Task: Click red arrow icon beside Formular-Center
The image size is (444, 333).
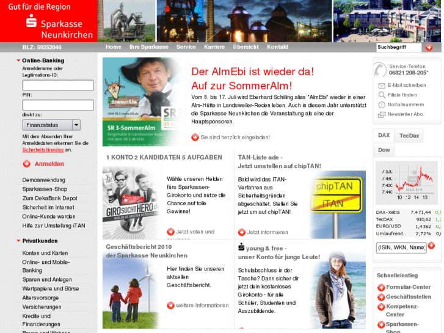Action: pyautogui.click(x=381, y=287)
